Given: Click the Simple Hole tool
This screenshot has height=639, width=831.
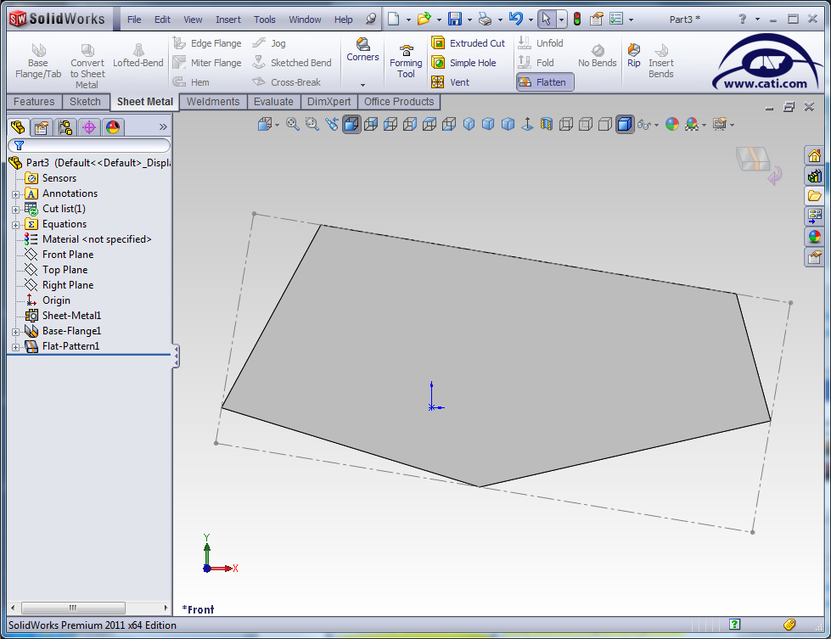Looking at the screenshot, I should [464, 63].
